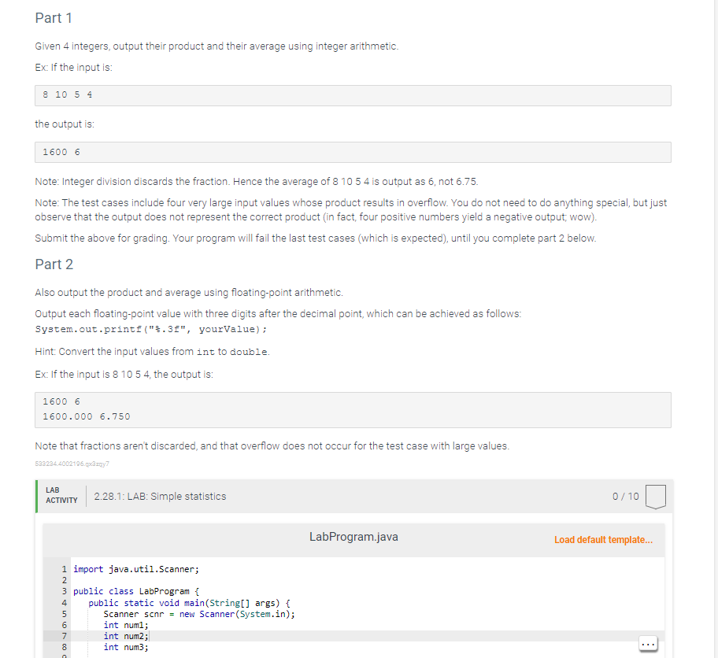This screenshot has height=658, width=718.
Task: Open code editor options via ellipsis icon
Action: [x=648, y=643]
